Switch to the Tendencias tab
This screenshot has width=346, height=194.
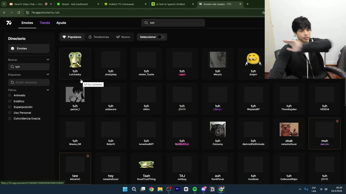coord(99,37)
